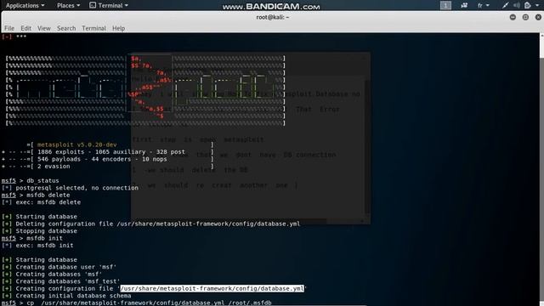Click the power icon in the top panel
This screenshot has width=544, height=306.
click(x=528, y=6)
